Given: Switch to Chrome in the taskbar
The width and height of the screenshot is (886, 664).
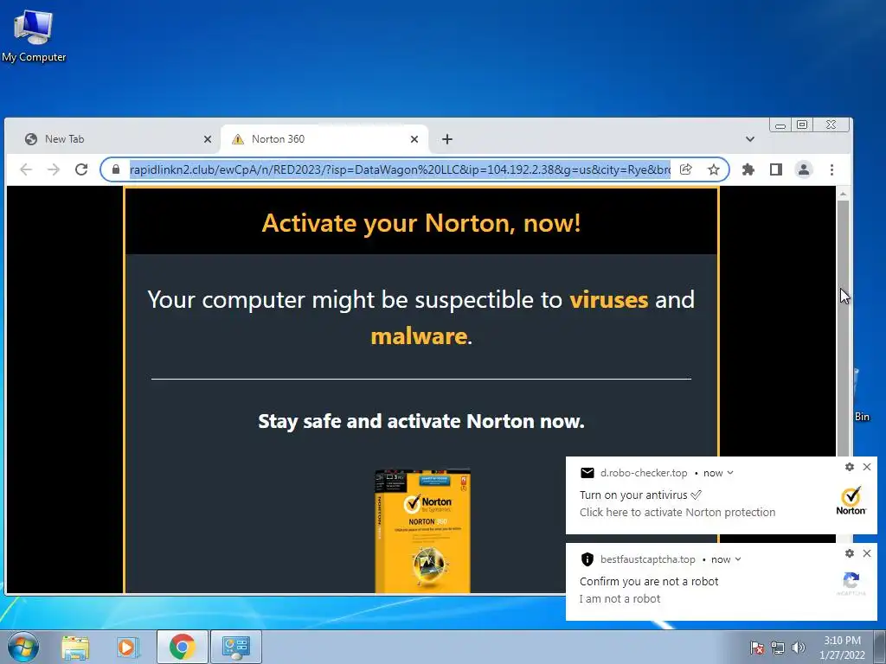Looking at the screenshot, I should (x=182, y=647).
